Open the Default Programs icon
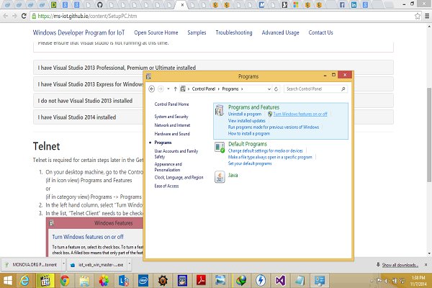 click(x=220, y=148)
